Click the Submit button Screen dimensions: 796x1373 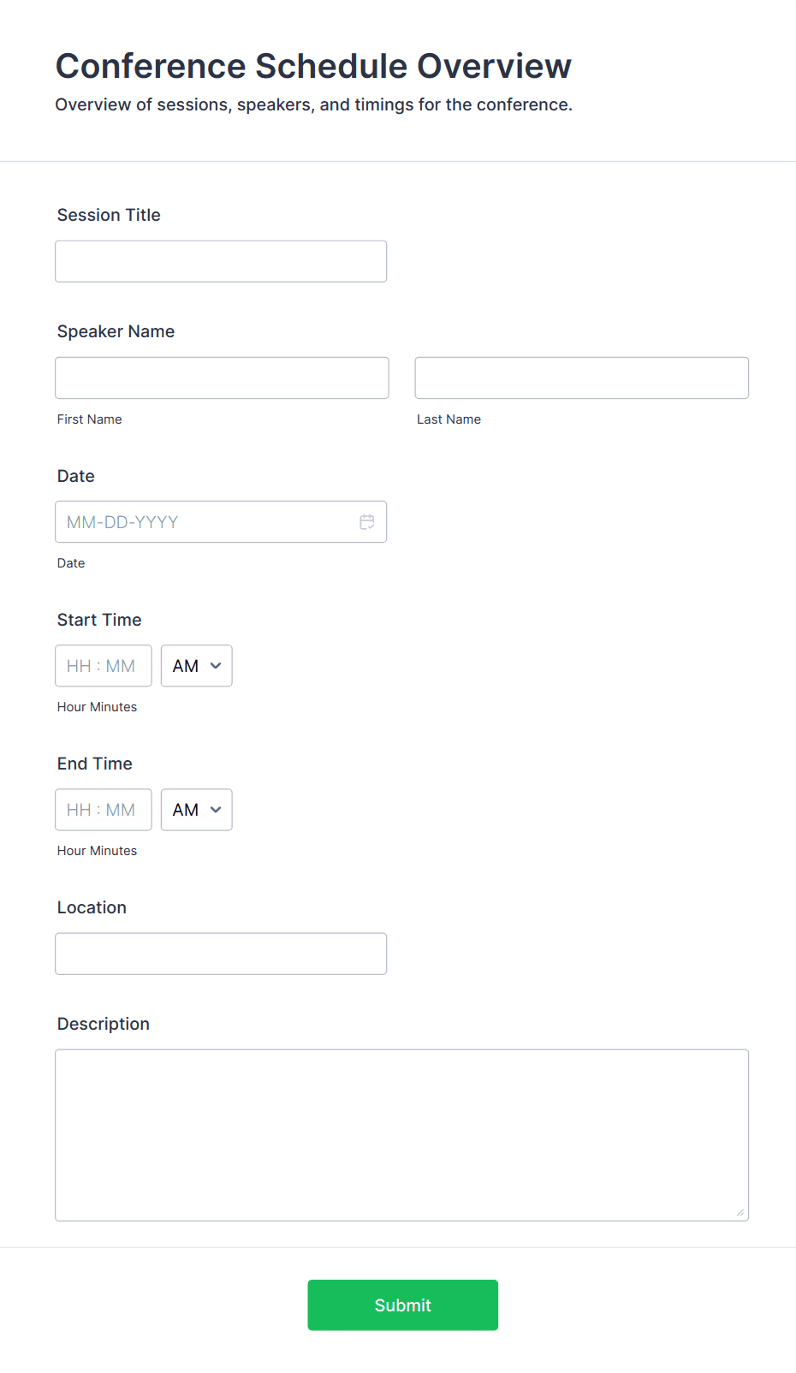pyautogui.click(x=402, y=1305)
